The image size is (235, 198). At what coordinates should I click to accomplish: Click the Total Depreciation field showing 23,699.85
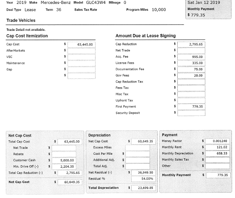coord(143,188)
